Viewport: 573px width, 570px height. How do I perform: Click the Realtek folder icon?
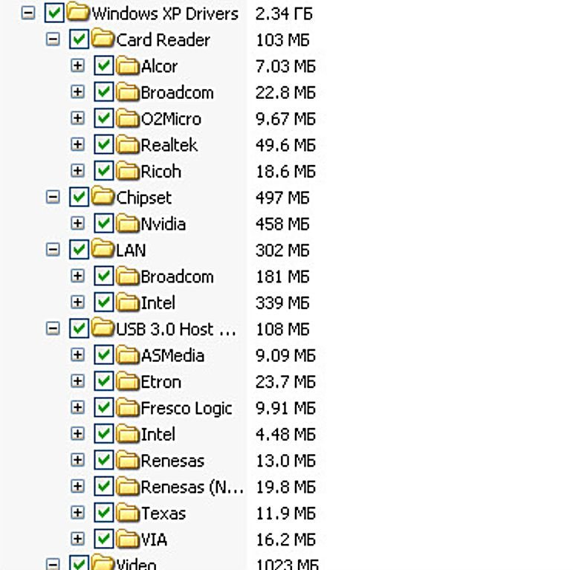[129, 145]
